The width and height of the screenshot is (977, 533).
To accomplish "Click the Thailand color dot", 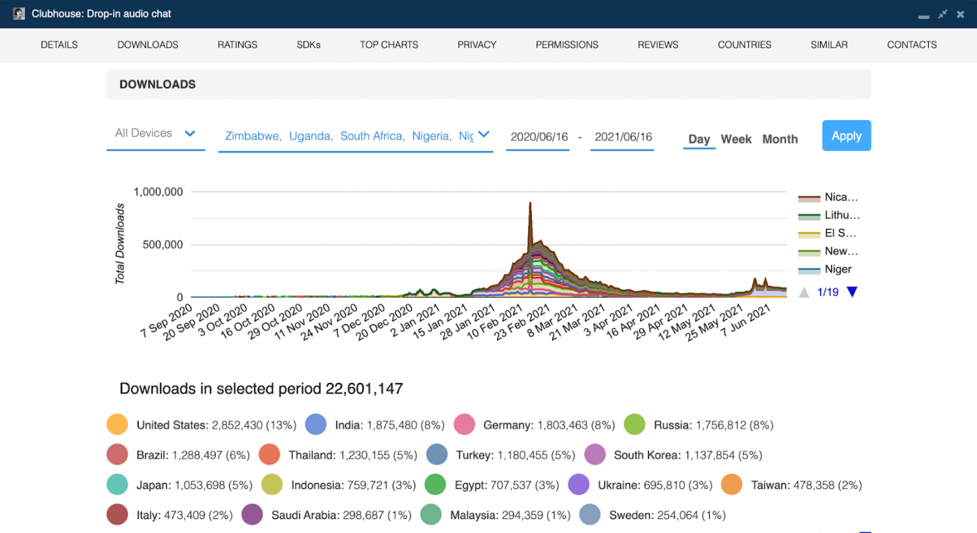I will pyautogui.click(x=269, y=455).
